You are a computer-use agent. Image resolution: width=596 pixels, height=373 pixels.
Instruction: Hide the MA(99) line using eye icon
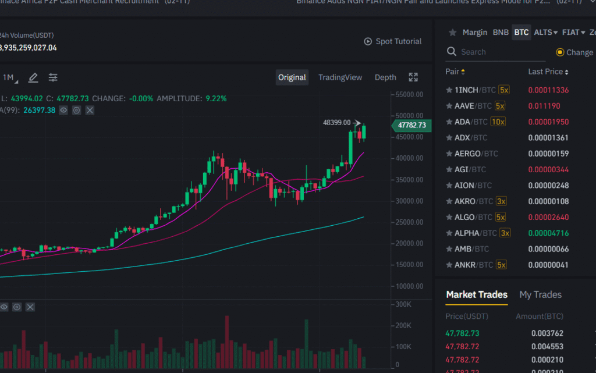pyautogui.click(x=63, y=110)
